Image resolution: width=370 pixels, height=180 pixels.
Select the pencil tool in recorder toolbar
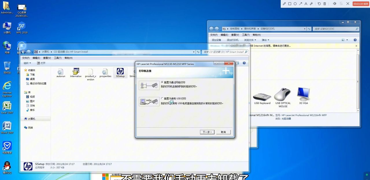pyautogui.click(x=284, y=4)
